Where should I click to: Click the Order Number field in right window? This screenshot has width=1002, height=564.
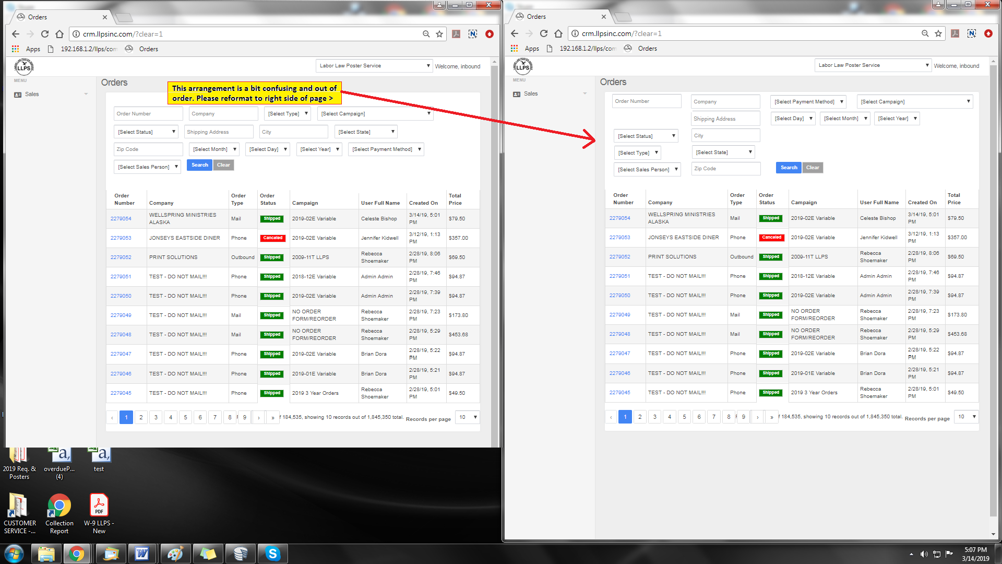(646, 101)
